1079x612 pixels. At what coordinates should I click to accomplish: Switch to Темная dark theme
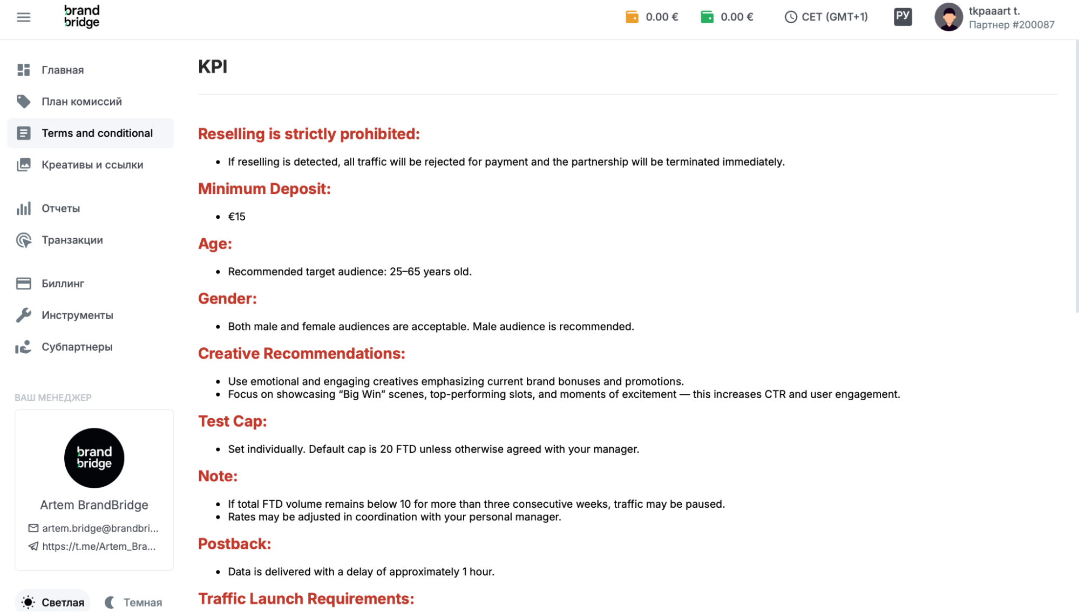pos(133,602)
